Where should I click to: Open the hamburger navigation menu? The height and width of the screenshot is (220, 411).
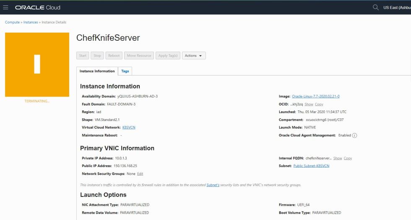[x=6, y=7]
